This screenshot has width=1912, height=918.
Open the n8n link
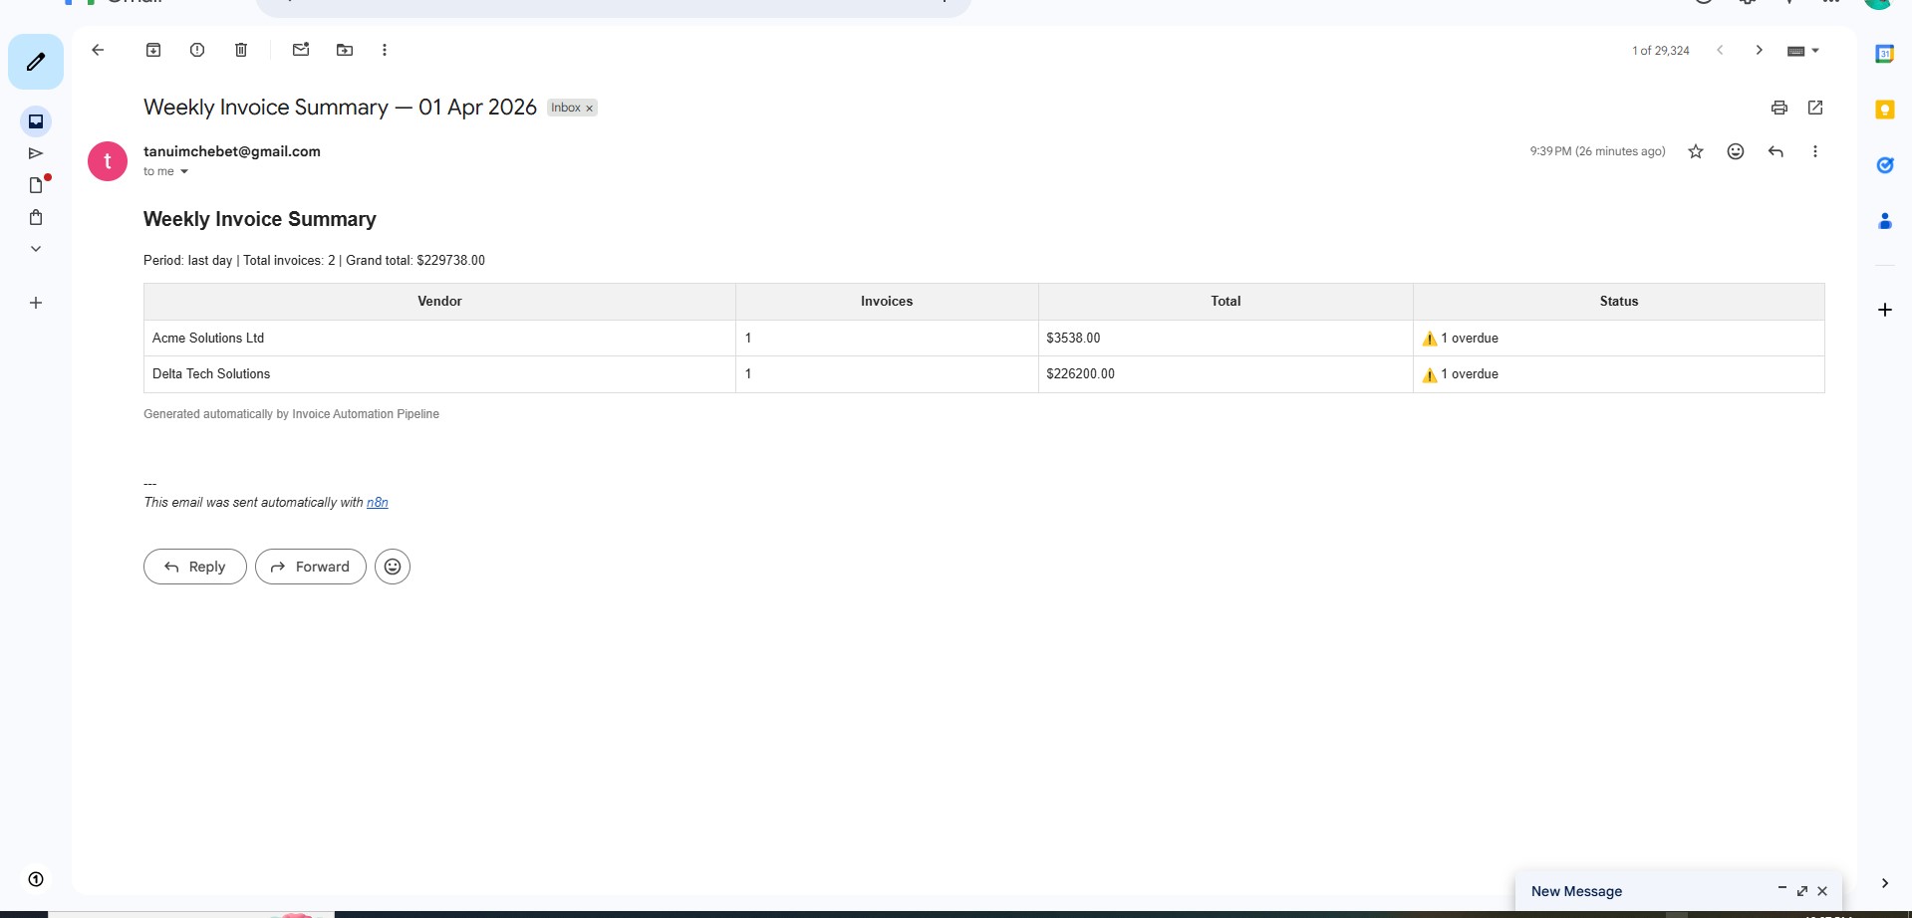[x=377, y=503]
